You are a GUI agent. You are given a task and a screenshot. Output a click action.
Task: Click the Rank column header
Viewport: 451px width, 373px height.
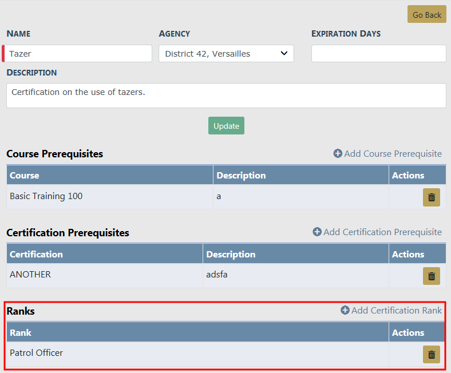coord(21,333)
